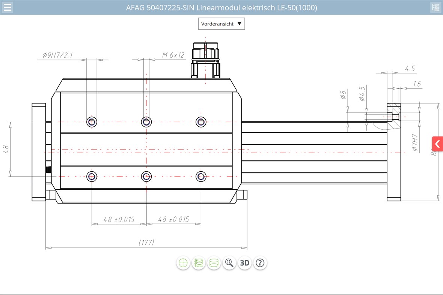Image resolution: width=443 pixels, height=295 pixels.
Task: Click the 3D view icon
Action: 244,263
